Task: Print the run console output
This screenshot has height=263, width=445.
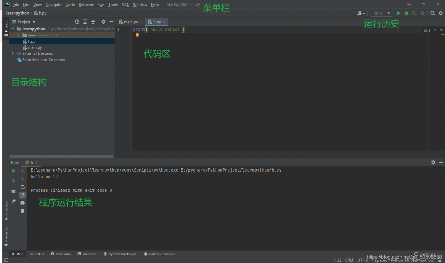Action: [23, 203]
